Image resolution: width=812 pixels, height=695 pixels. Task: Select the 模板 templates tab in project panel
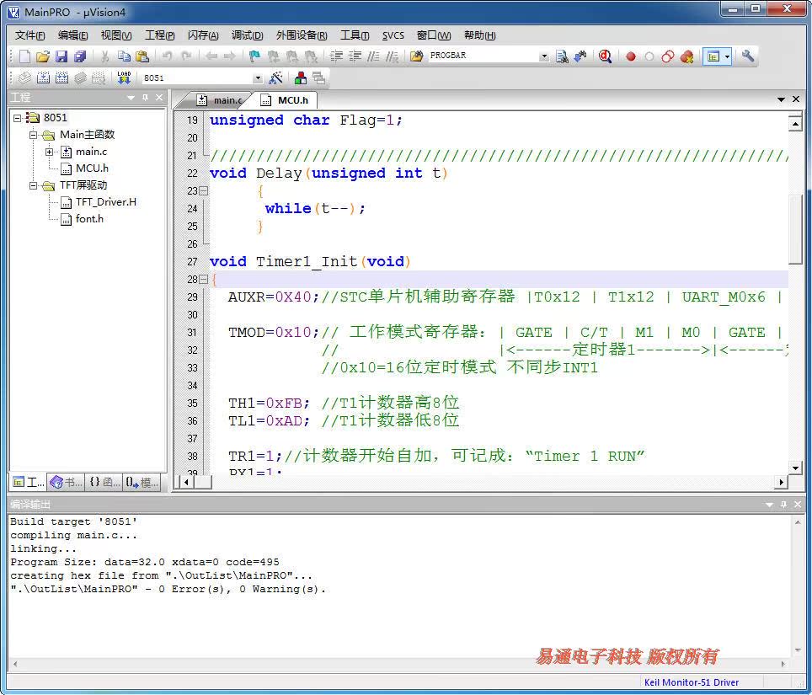(x=142, y=483)
